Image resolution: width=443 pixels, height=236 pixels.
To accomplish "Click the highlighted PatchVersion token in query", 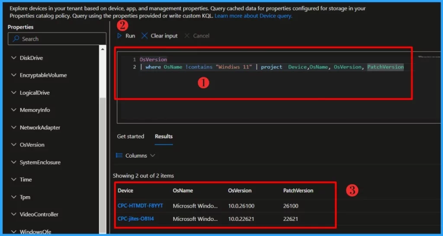I will [x=385, y=67].
